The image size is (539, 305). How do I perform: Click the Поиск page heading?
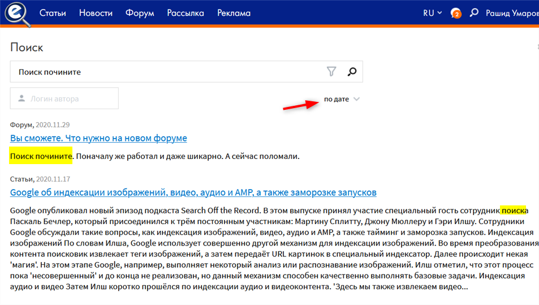[27, 47]
